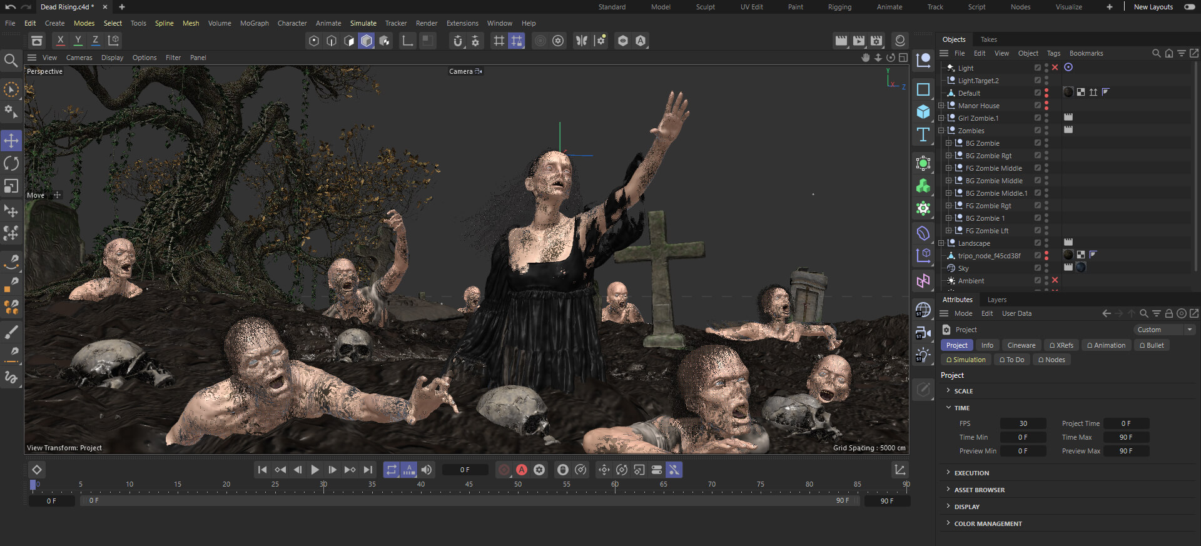Toggle sound playback speaker icon
The width and height of the screenshot is (1201, 546).
pyautogui.click(x=427, y=470)
